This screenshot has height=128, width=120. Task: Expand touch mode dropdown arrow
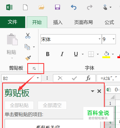tap(110, 7)
